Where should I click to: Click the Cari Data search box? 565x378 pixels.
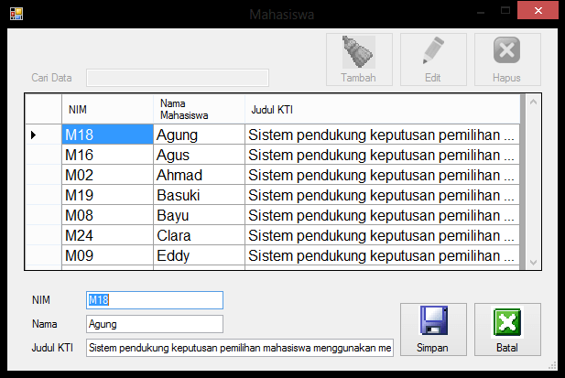177,78
